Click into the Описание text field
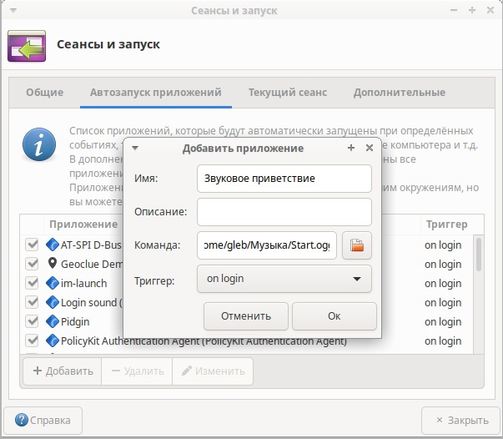Viewport: 503px width, 439px height. tap(284, 212)
